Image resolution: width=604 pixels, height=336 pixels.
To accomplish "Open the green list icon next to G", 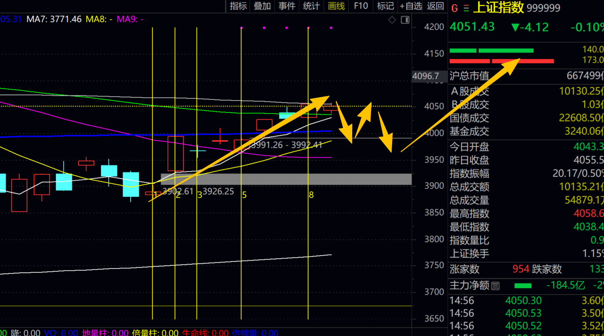I will click(x=466, y=8).
